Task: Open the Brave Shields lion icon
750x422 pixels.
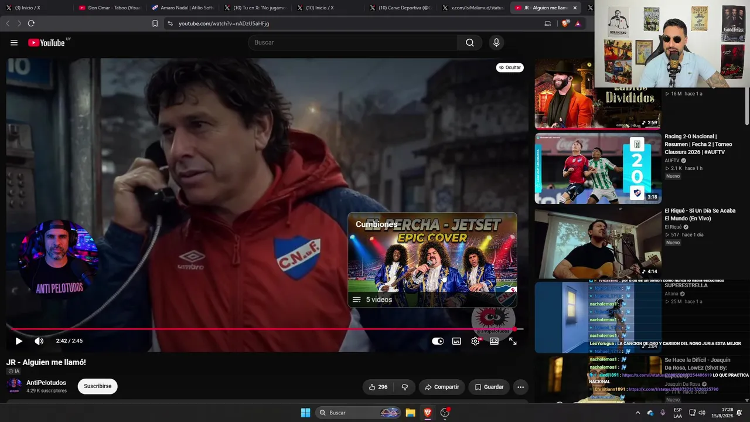Action: click(x=565, y=23)
